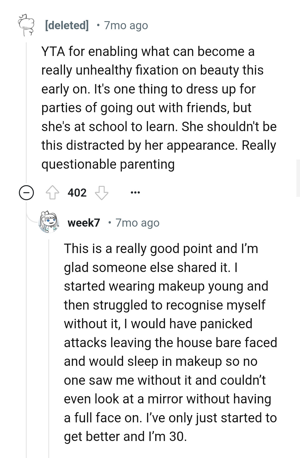Image resolution: width=300 pixels, height=458 pixels.
Task: Open week7's user profile
Action: [x=84, y=222]
